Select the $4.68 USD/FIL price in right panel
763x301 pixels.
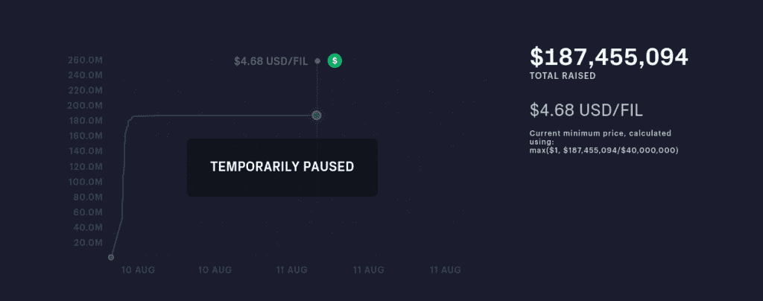[586, 110]
